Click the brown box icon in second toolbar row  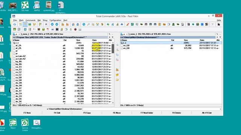[39, 29]
